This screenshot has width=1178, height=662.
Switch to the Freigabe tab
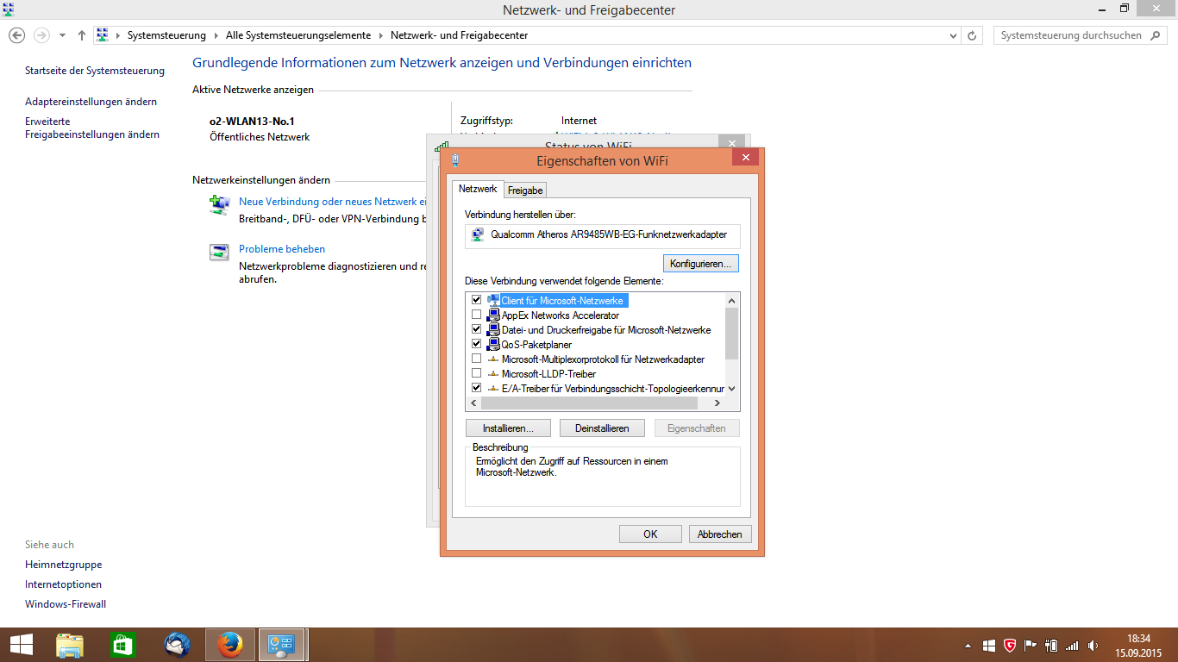525,190
